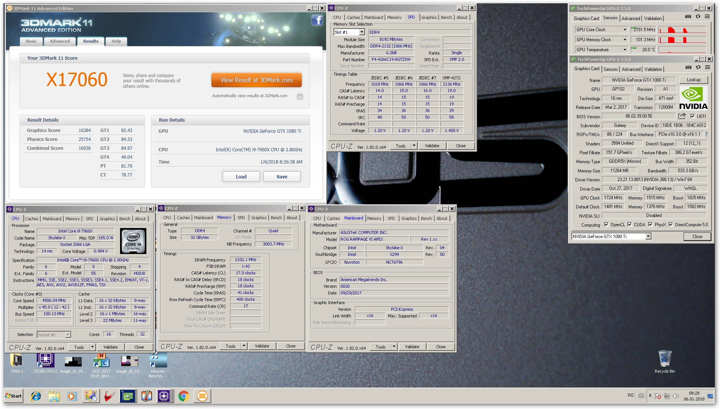Click the X17060 score text

[x=77, y=80]
